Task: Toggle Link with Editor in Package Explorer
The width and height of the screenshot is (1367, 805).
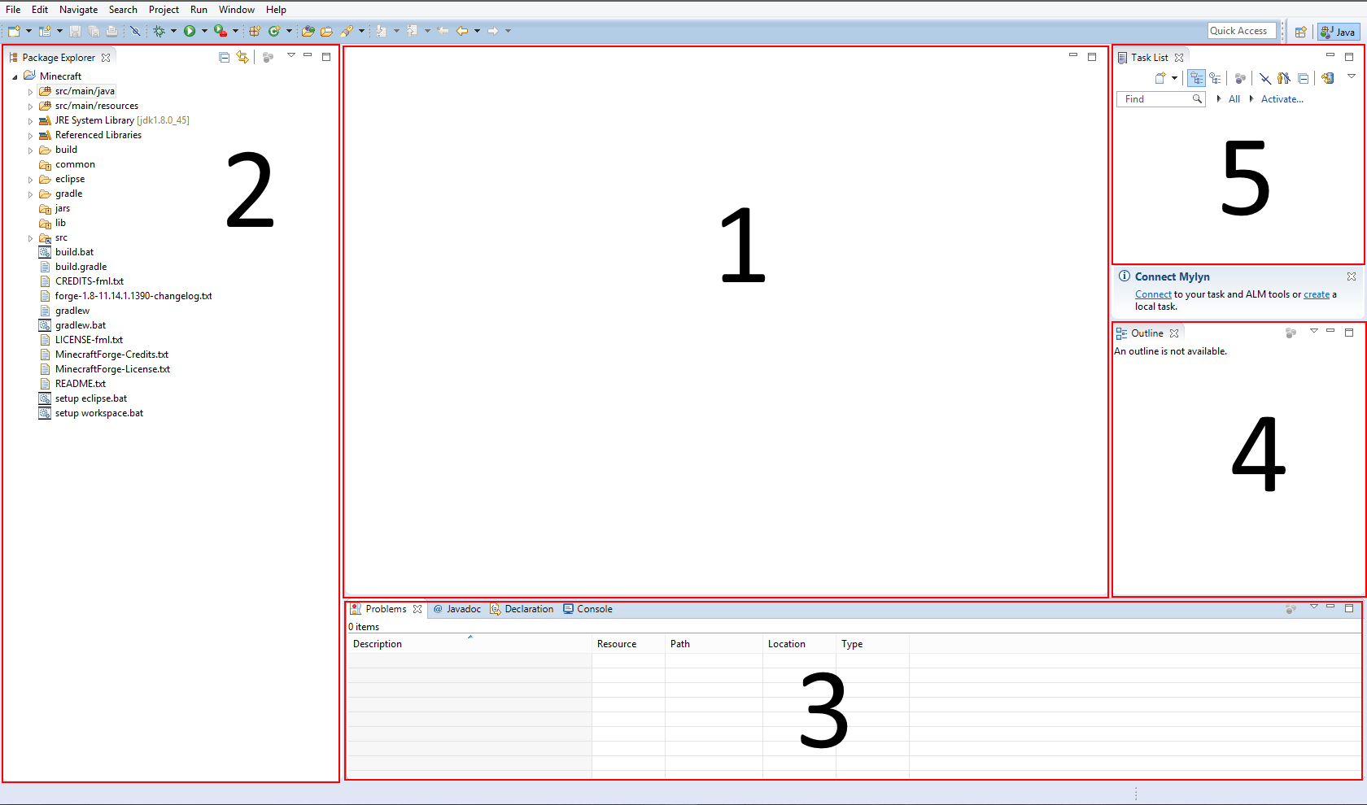Action: [x=242, y=57]
